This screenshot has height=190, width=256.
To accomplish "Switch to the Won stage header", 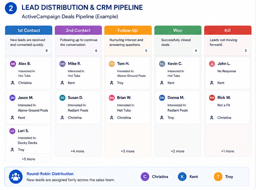I will [178, 30].
